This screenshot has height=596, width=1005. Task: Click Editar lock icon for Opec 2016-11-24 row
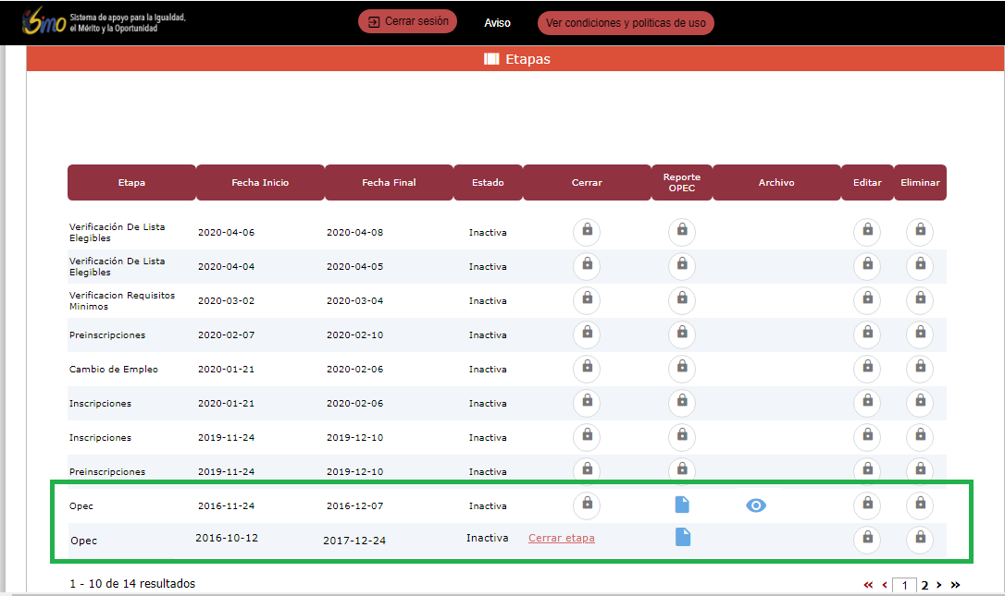(867, 505)
